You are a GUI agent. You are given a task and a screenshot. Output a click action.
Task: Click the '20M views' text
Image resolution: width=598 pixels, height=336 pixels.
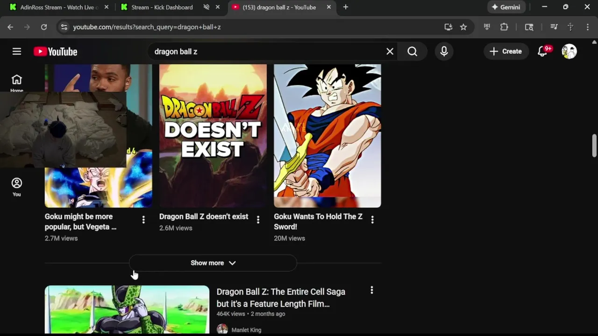tap(290, 238)
